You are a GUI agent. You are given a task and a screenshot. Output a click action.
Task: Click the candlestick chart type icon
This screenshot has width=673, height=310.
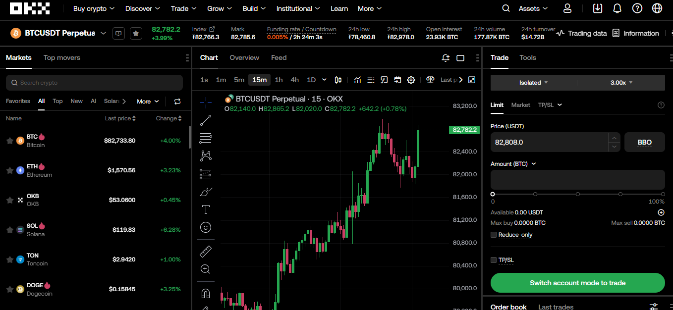click(x=338, y=79)
